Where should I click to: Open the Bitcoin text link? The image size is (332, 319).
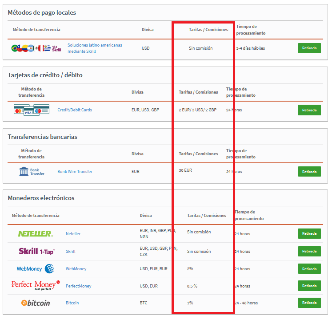pos(72,303)
